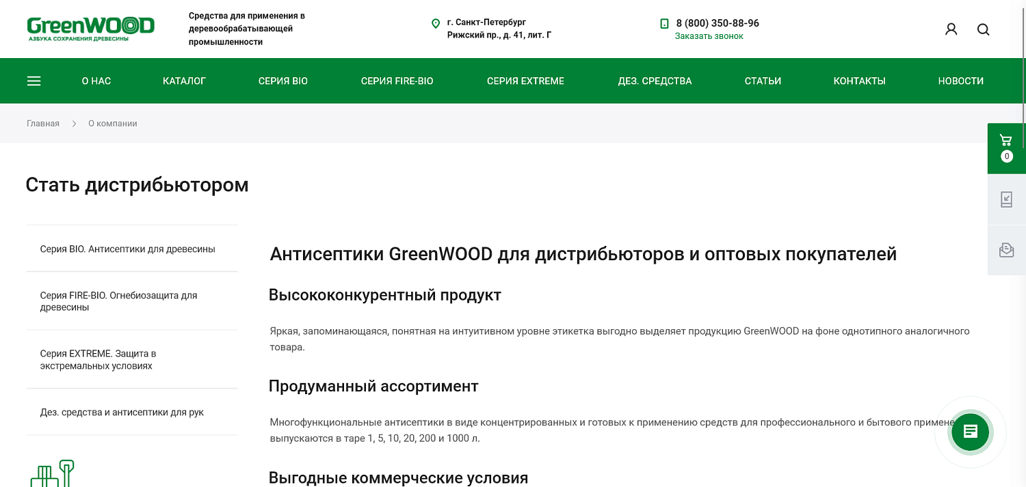Screen dimensions: 1026x487
Task: Click the Заказать звонок link
Action: (709, 36)
